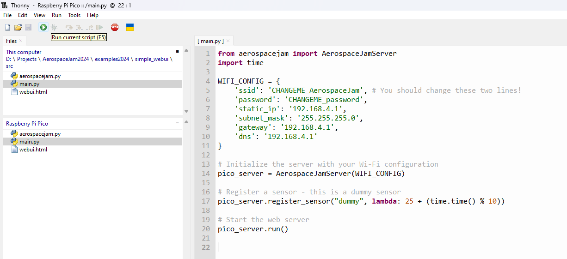This screenshot has height=259, width=567.
Task: Click the Save floppy disk icon
Action: (x=28, y=28)
